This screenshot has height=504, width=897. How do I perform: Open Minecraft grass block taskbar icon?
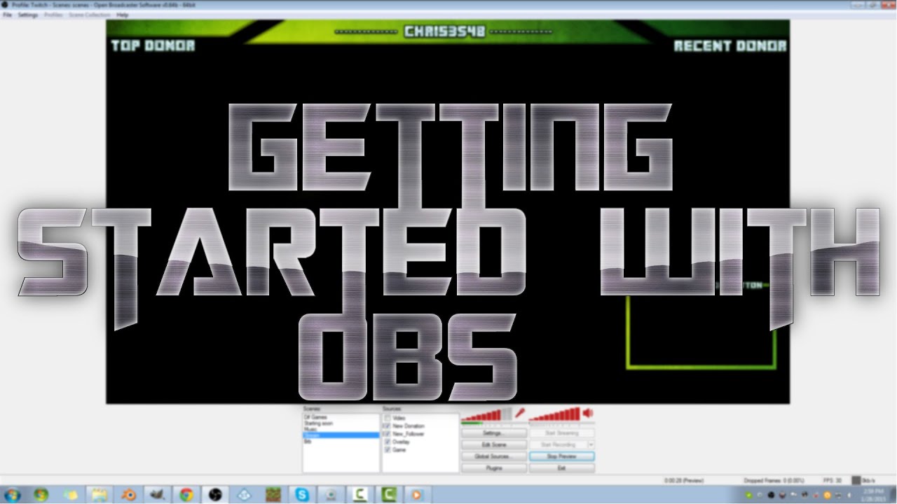pos(273,495)
